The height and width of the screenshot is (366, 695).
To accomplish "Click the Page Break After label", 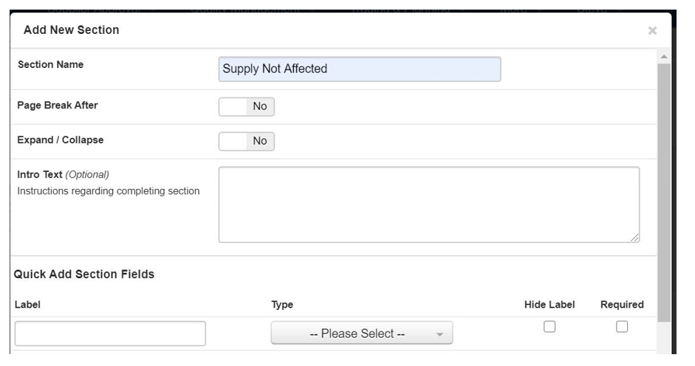I will click(x=58, y=105).
